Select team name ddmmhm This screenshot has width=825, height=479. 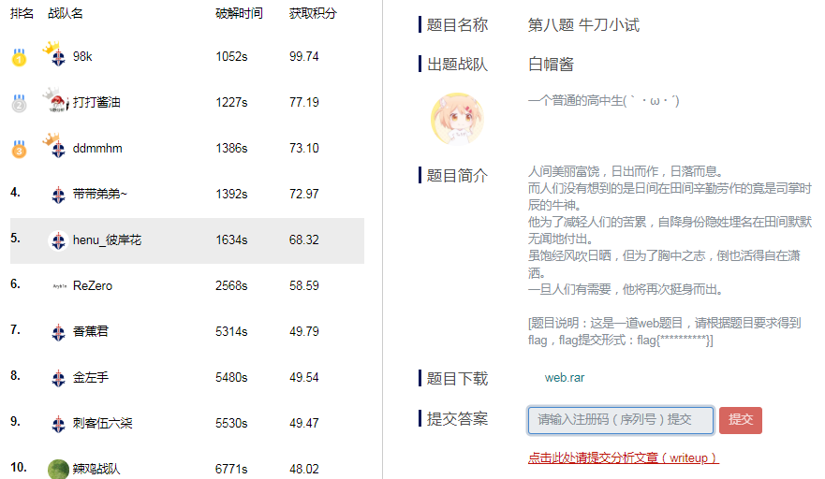point(97,148)
